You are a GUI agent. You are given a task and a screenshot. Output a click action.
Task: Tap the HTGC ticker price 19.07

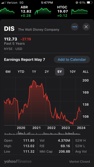[63, 11]
